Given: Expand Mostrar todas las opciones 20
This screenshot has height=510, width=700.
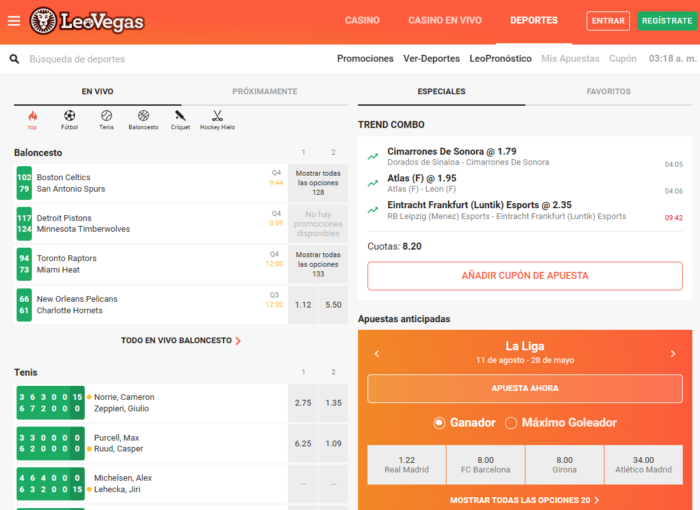Looking at the screenshot, I should [x=525, y=500].
